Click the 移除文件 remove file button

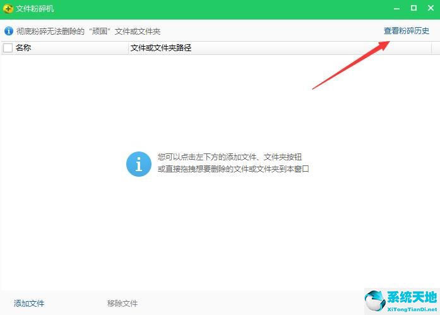tap(122, 303)
